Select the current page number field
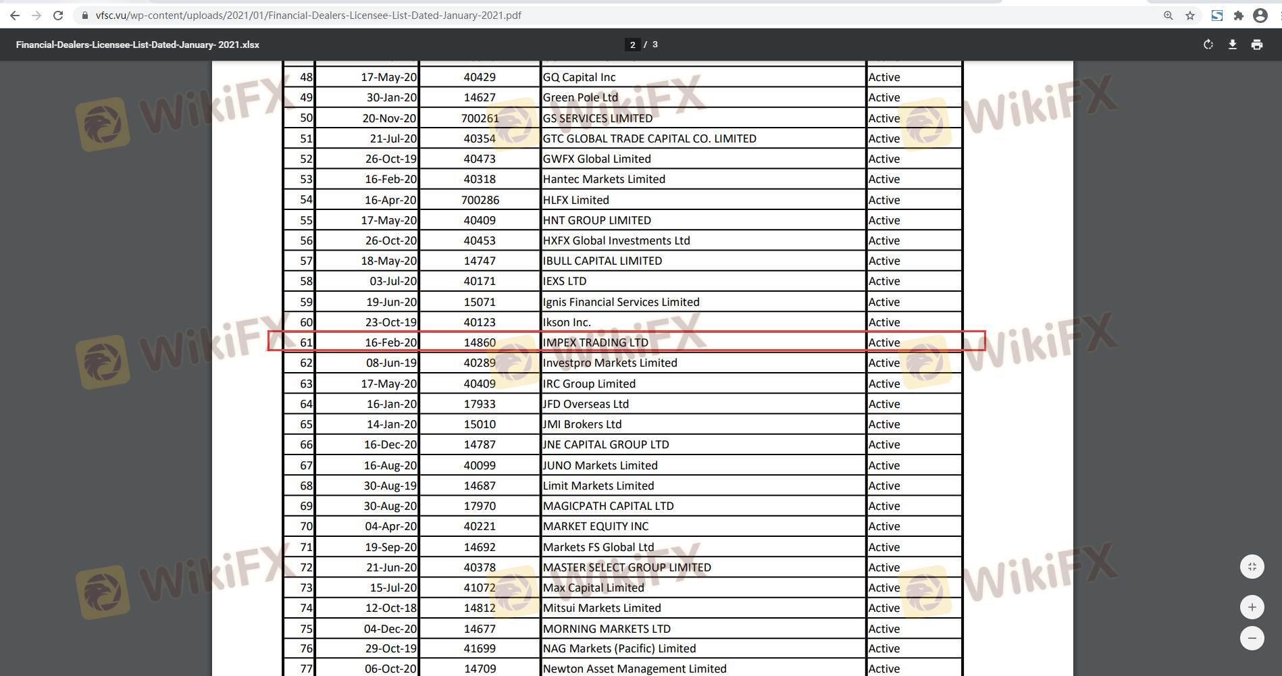The height and width of the screenshot is (676, 1282). coord(632,45)
